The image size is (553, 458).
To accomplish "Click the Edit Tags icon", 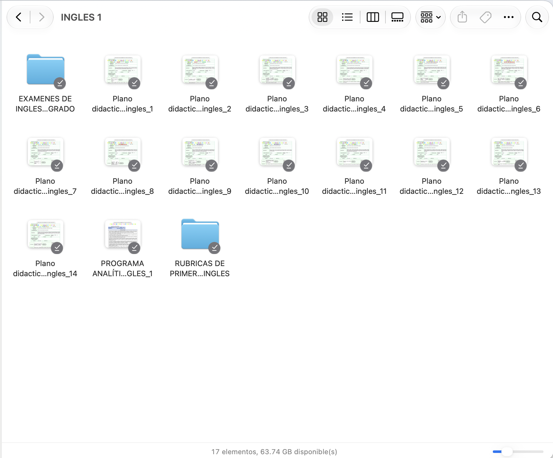I will point(486,17).
